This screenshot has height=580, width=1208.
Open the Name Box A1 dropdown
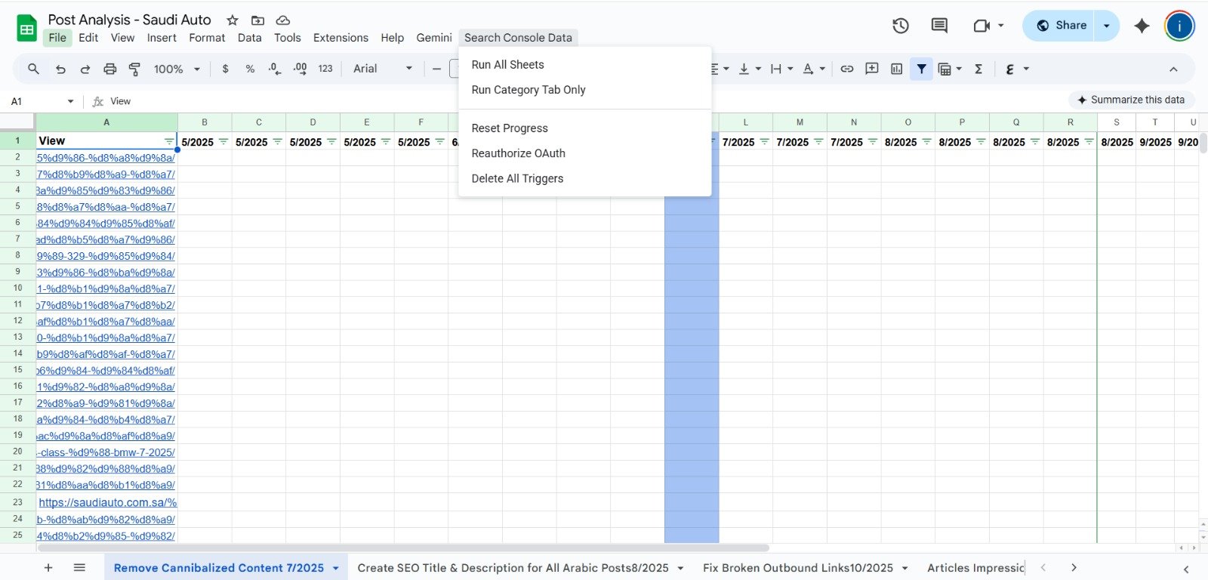pos(70,101)
